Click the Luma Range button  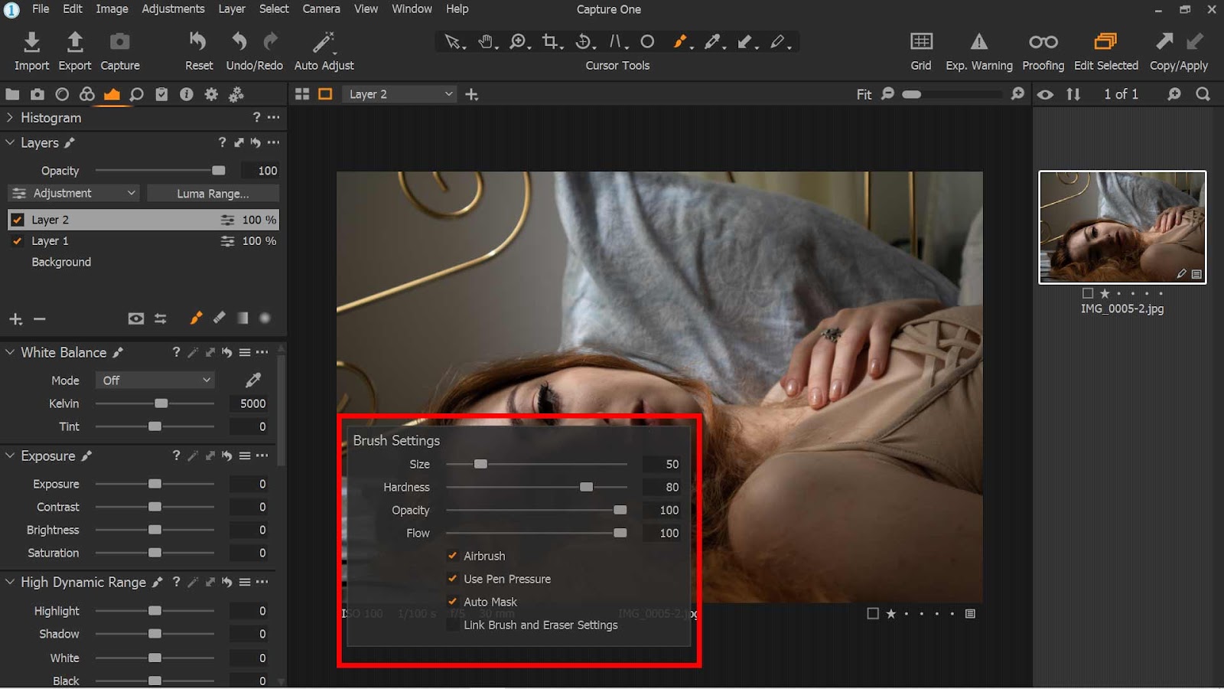pyautogui.click(x=213, y=194)
